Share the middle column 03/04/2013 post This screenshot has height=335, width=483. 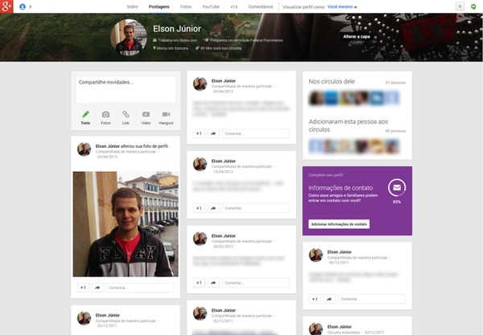(213, 133)
